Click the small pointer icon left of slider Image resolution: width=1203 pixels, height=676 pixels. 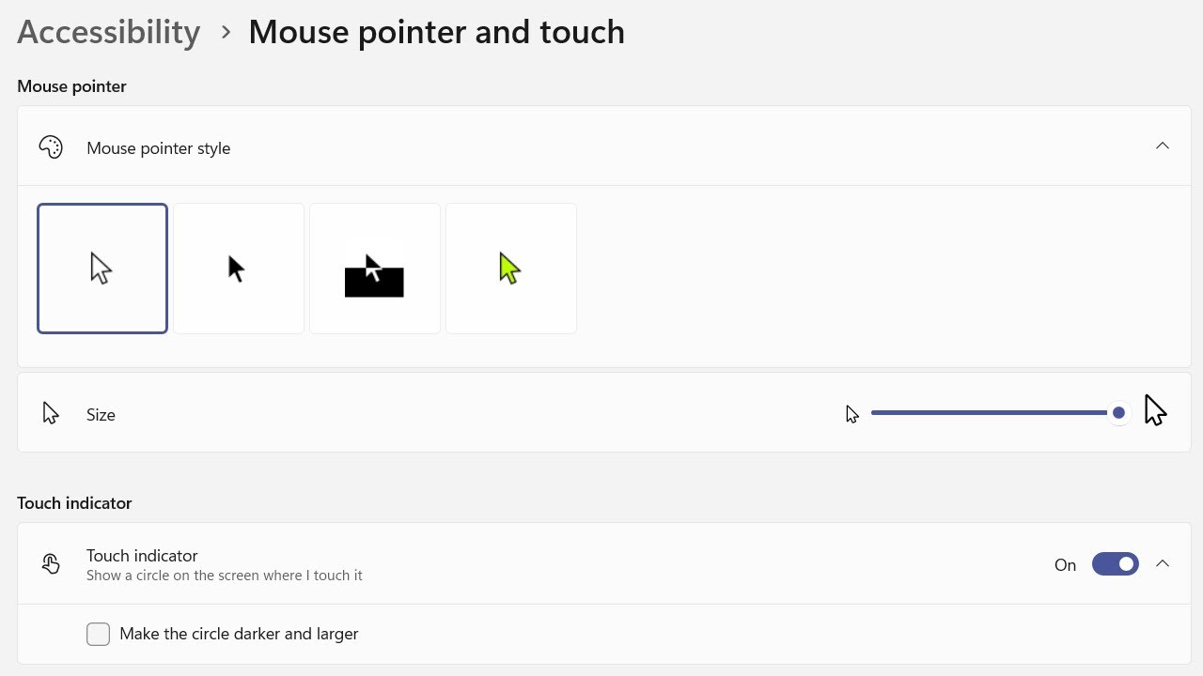(x=852, y=414)
